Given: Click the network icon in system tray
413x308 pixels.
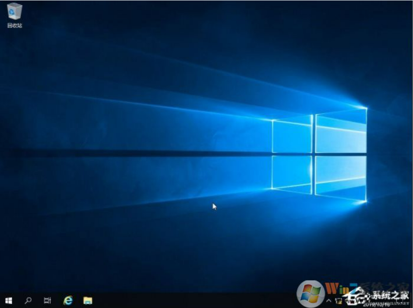Looking at the screenshot, I should coord(339,301).
